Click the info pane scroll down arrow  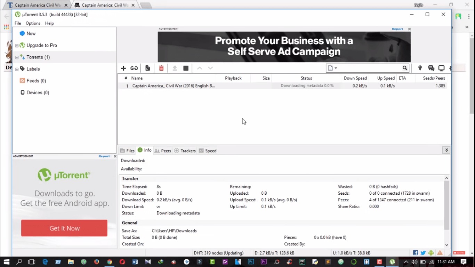(446, 245)
